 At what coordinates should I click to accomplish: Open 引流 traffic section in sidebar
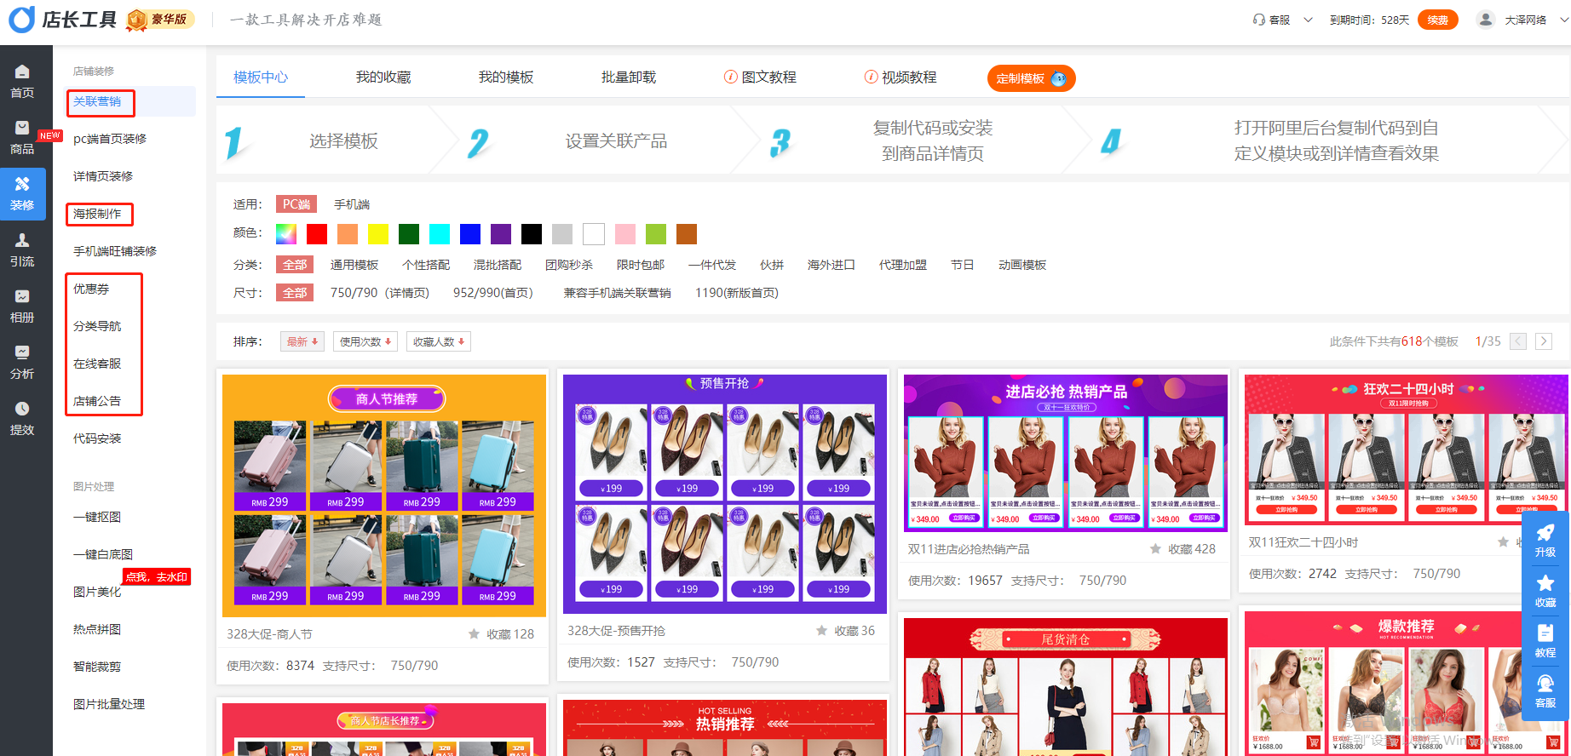click(22, 250)
